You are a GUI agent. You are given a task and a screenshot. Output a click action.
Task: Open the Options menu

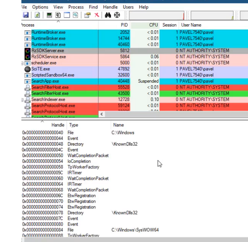pyautogui.click(x=40, y=7)
